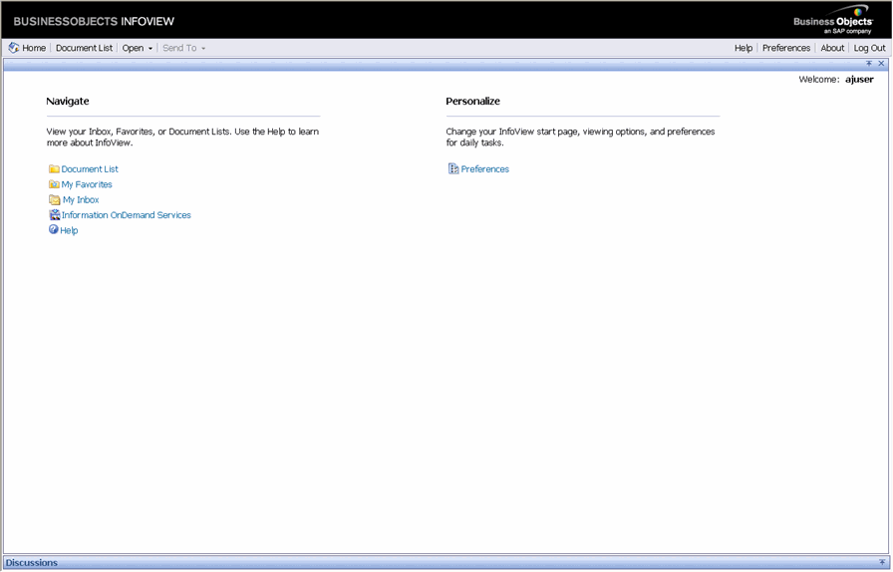The image size is (893, 572).
Task: Click the Preferences icon under Personalize
Action: [453, 168]
